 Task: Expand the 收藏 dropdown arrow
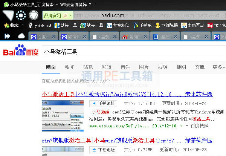pos(23,25)
